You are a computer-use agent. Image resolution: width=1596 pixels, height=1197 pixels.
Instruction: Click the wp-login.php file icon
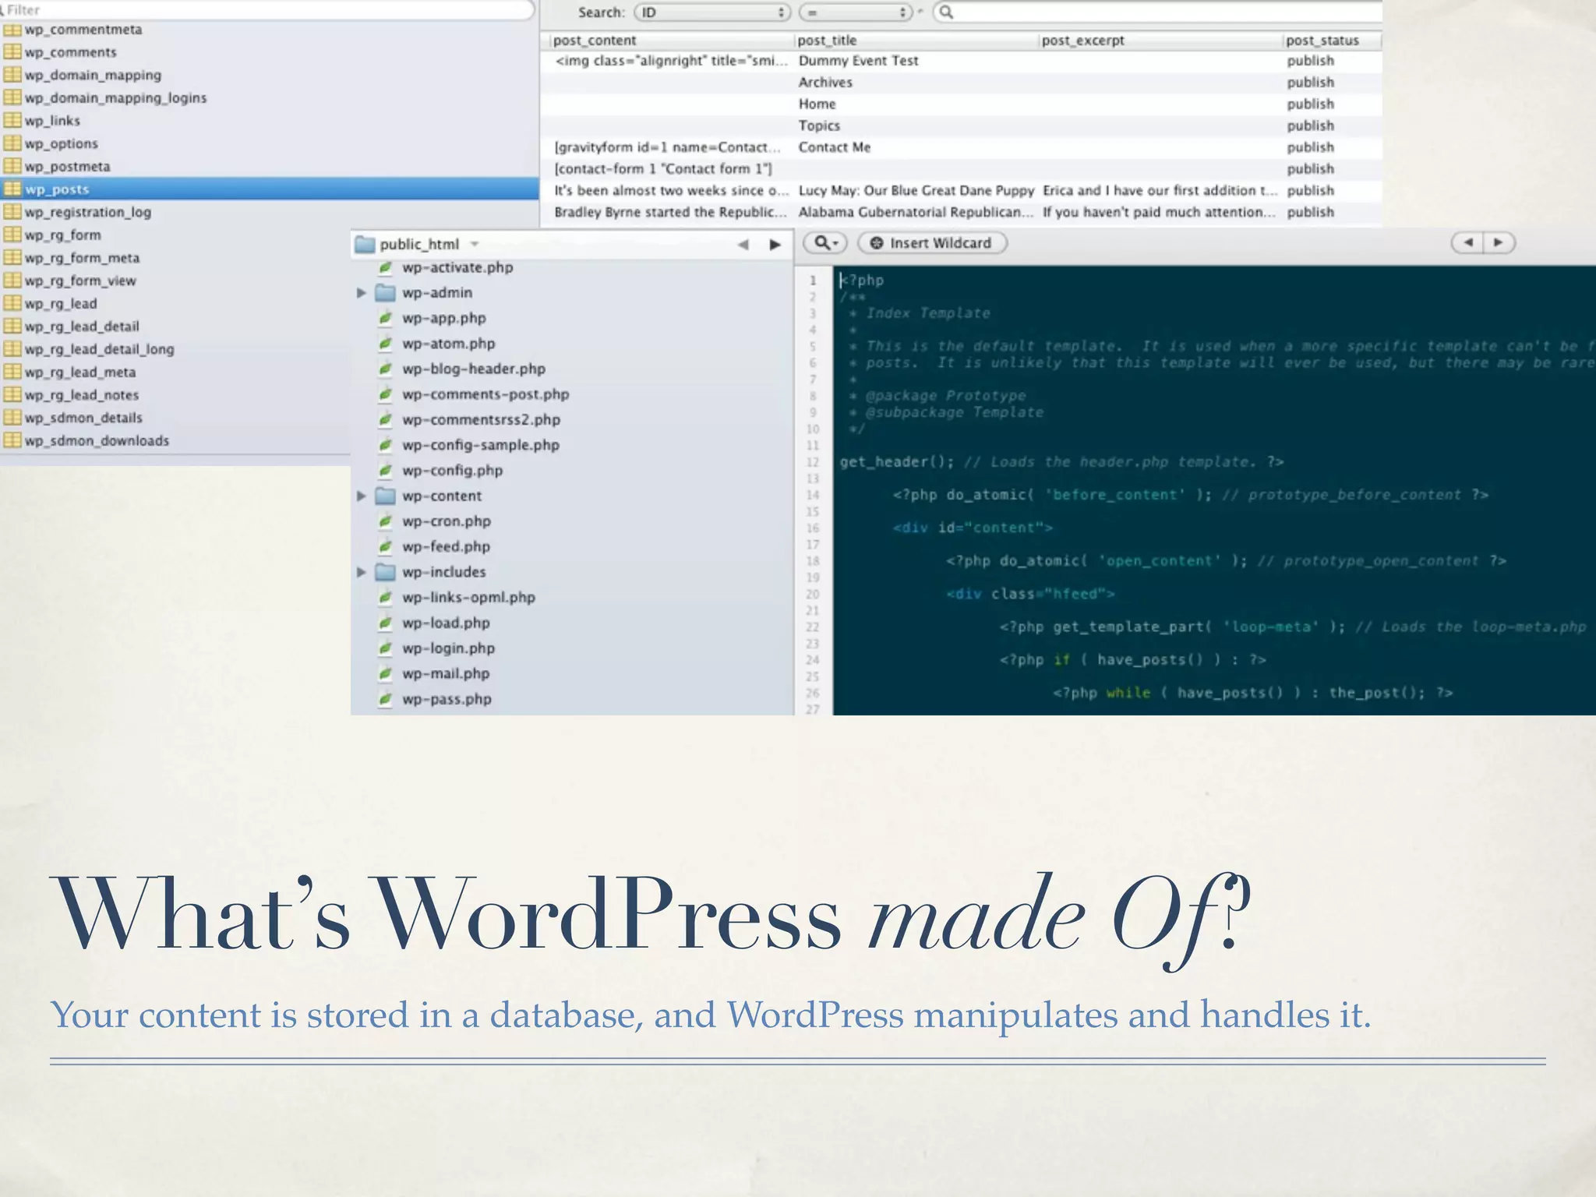(x=385, y=648)
